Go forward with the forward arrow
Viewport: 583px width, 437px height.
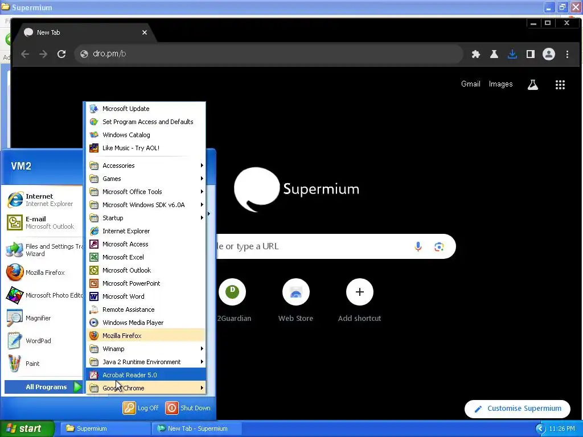click(x=43, y=54)
